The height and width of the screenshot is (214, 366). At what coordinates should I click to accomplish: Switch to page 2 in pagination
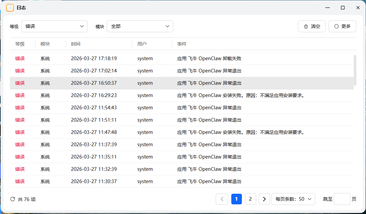pyautogui.click(x=250, y=199)
